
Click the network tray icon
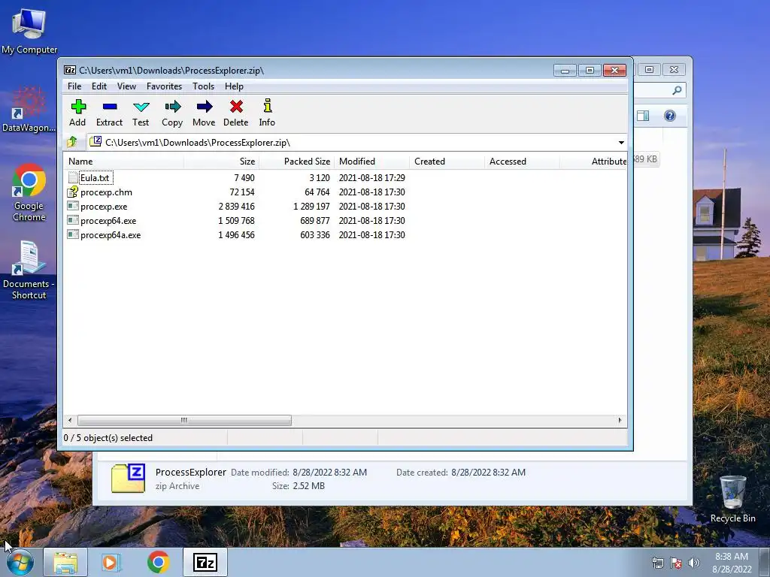click(657, 563)
